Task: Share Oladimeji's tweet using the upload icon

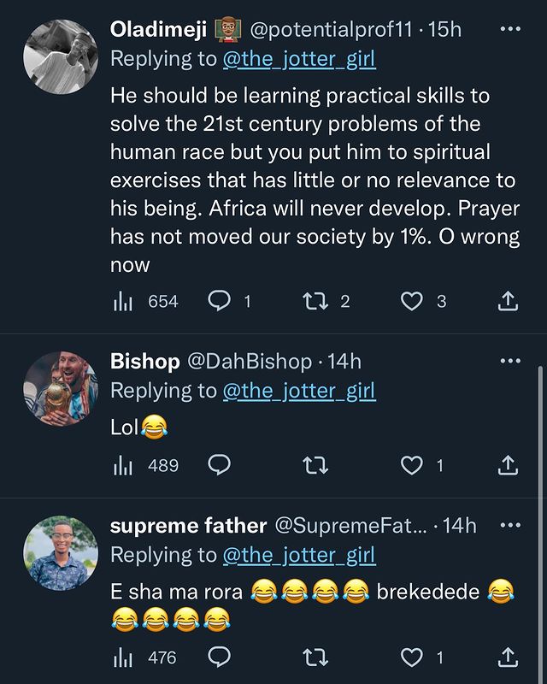Action: click(x=507, y=301)
